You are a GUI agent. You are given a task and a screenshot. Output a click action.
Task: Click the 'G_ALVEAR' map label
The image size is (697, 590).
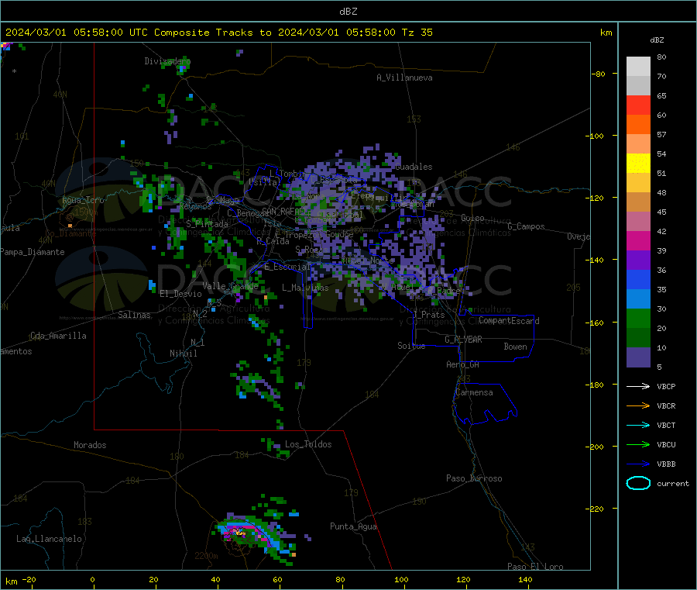pos(463,340)
